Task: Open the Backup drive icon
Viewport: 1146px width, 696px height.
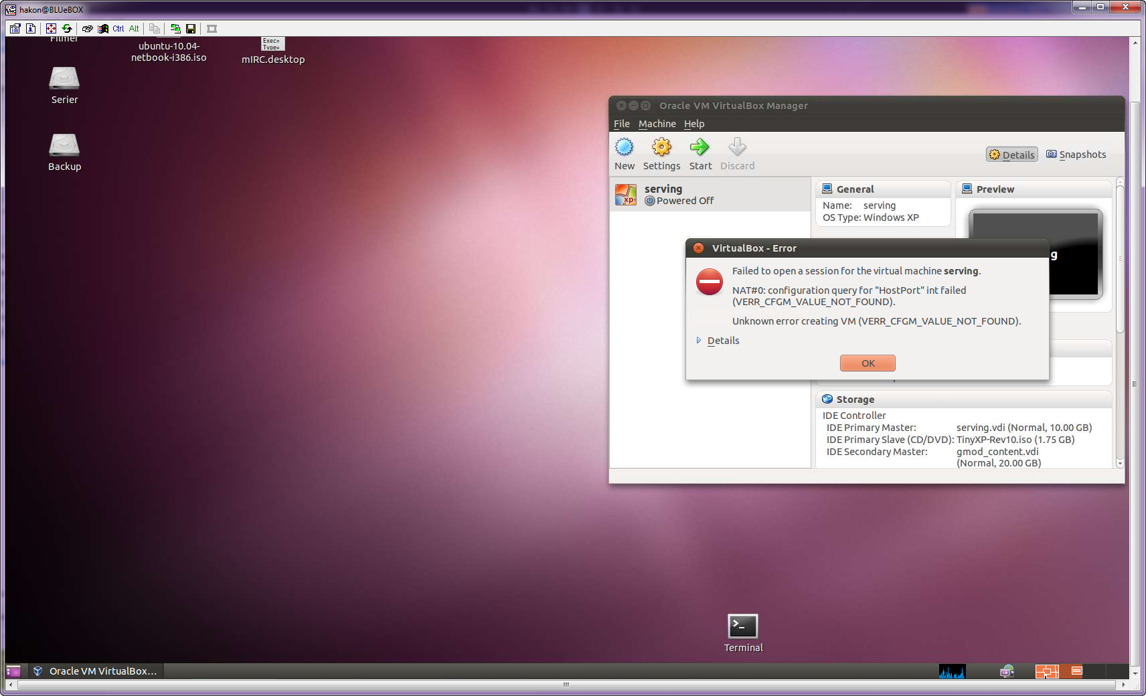Action: point(64,153)
